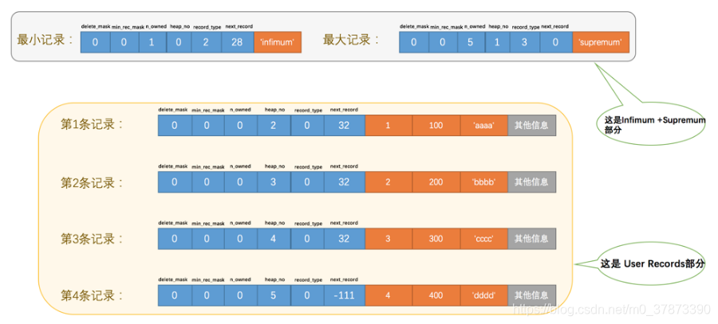Click the 'infimum' orange cell
This screenshot has width=718, height=324.
[x=278, y=42]
